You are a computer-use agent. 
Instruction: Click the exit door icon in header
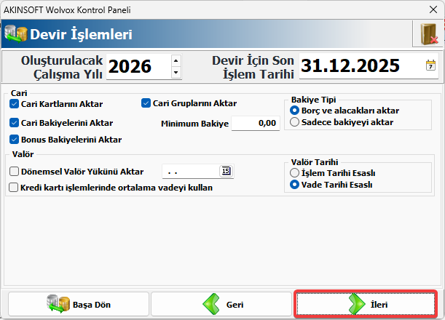[427, 34]
